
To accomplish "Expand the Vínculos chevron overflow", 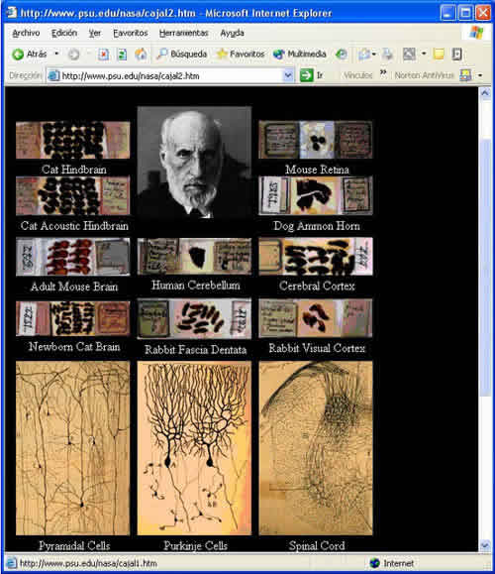I will (383, 72).
